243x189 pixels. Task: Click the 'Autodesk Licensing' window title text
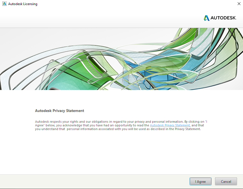(23, 4)
